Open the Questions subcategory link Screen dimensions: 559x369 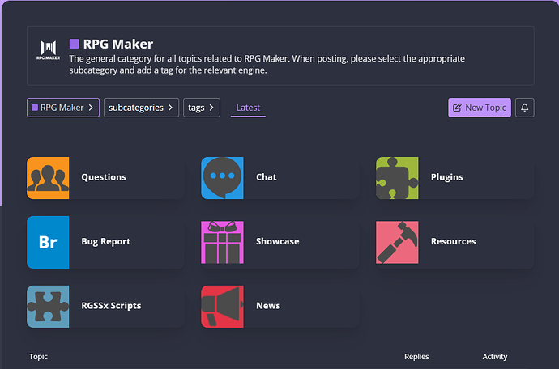point(104,177)
